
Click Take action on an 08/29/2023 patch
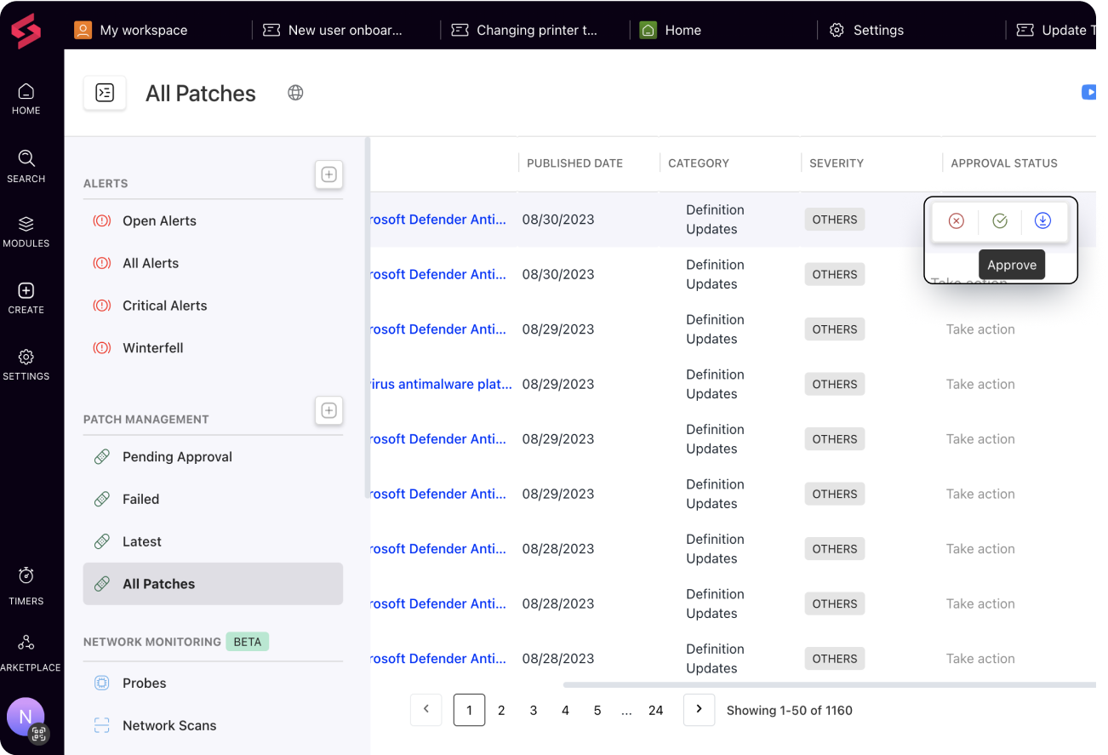click(980, 329)
